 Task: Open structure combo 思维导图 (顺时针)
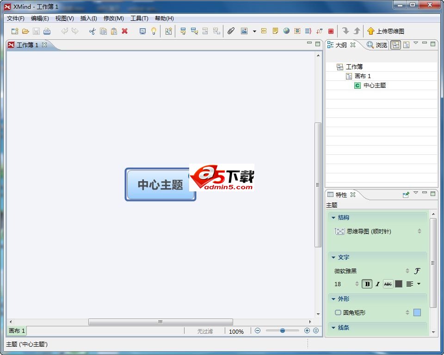click(378, 231)
